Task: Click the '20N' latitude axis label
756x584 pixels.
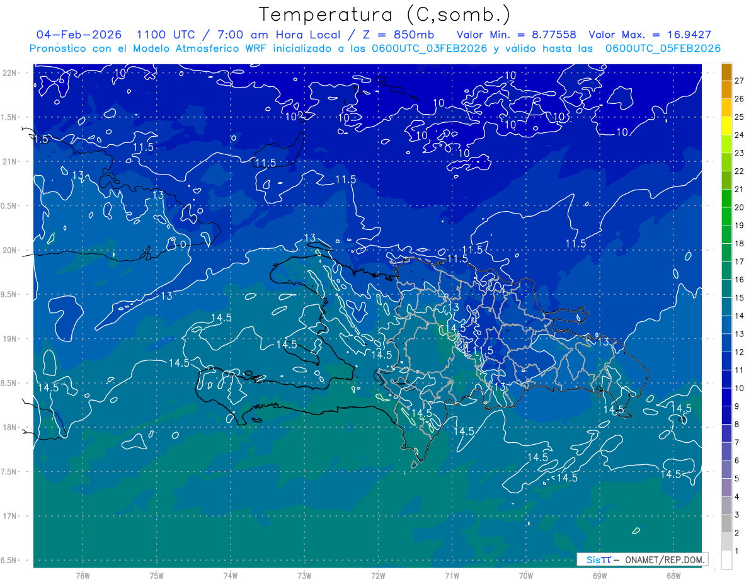Action: [9, 250]
